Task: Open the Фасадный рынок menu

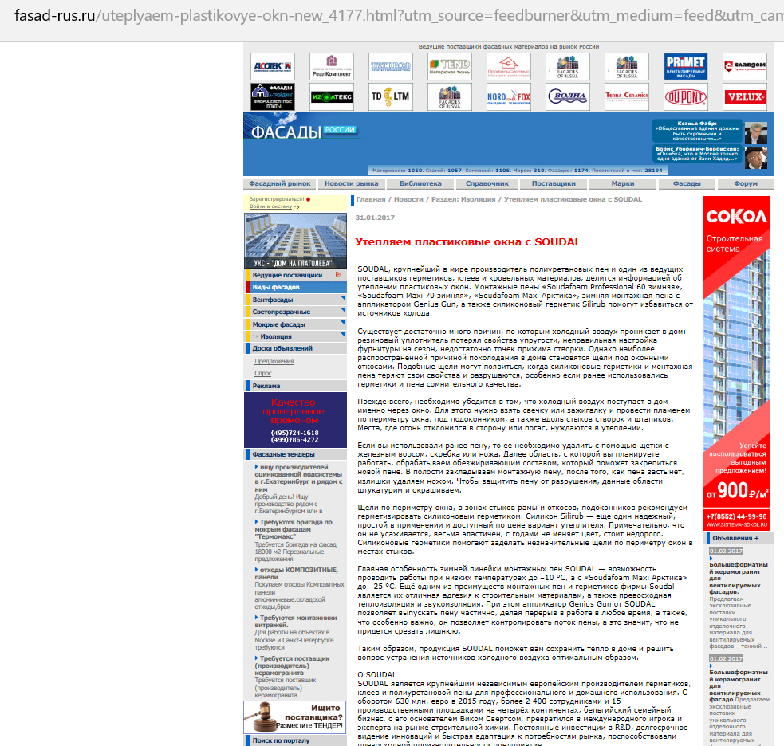Action: (279, 184)
